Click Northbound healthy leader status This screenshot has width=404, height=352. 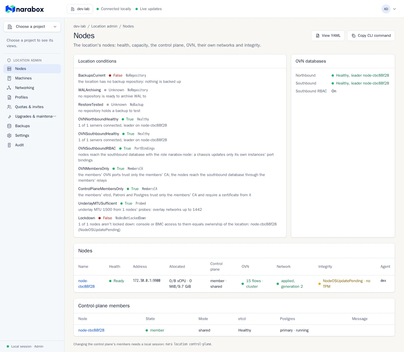coord(360,76)
